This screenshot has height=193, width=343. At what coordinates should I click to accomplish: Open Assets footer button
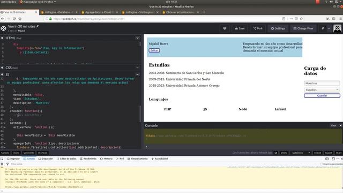click(16, 153)
